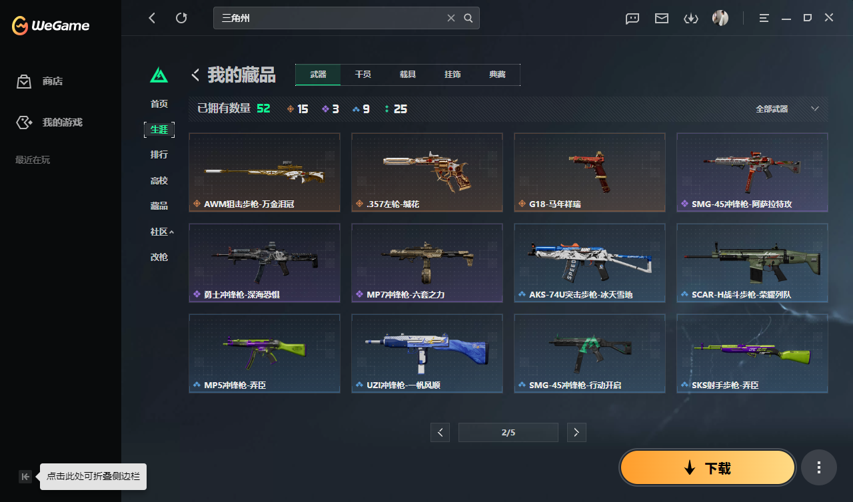
Task: Switch to the 载具 tab
Action: (408, 75)
